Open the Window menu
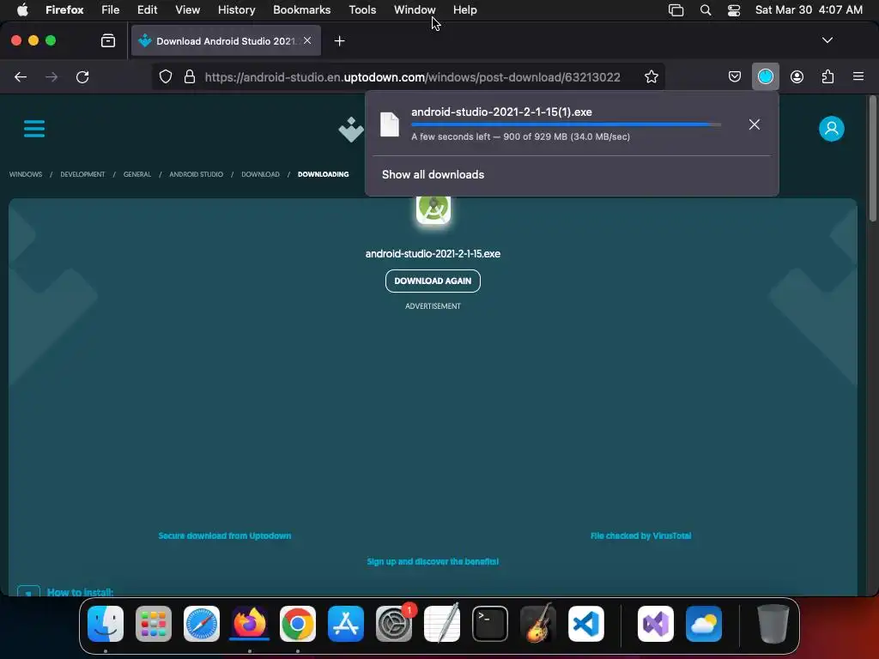The width and height of the screenshot is (879, 659). (x=415, y=10)
